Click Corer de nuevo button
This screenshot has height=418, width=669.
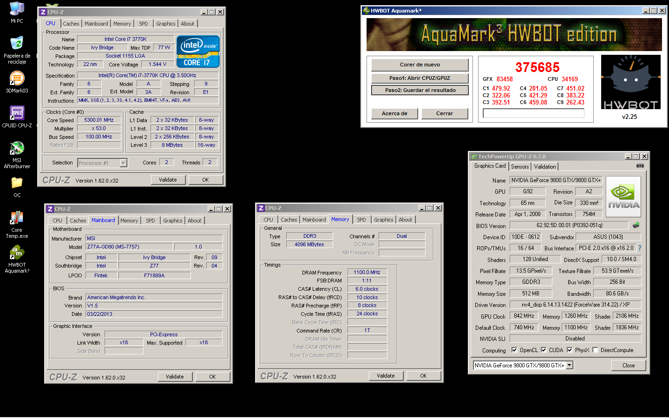tap(420, 65)
